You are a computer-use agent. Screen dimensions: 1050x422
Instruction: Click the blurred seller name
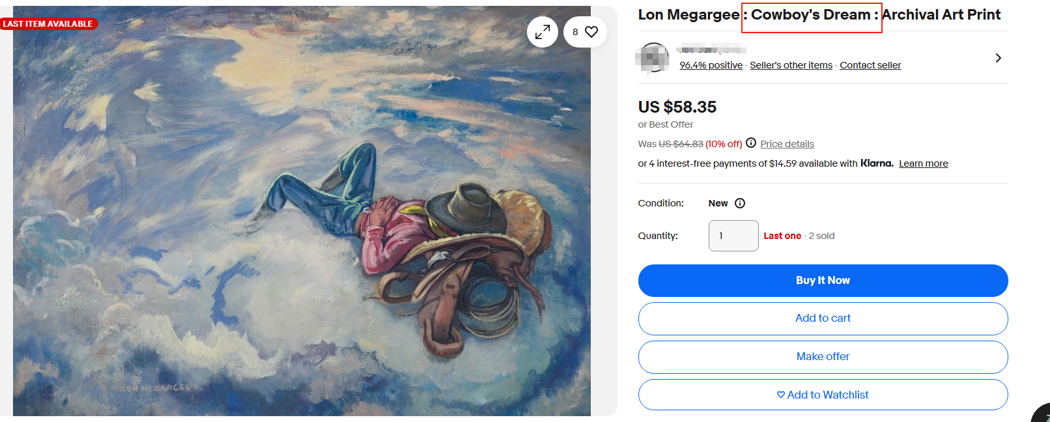[711, 49]
